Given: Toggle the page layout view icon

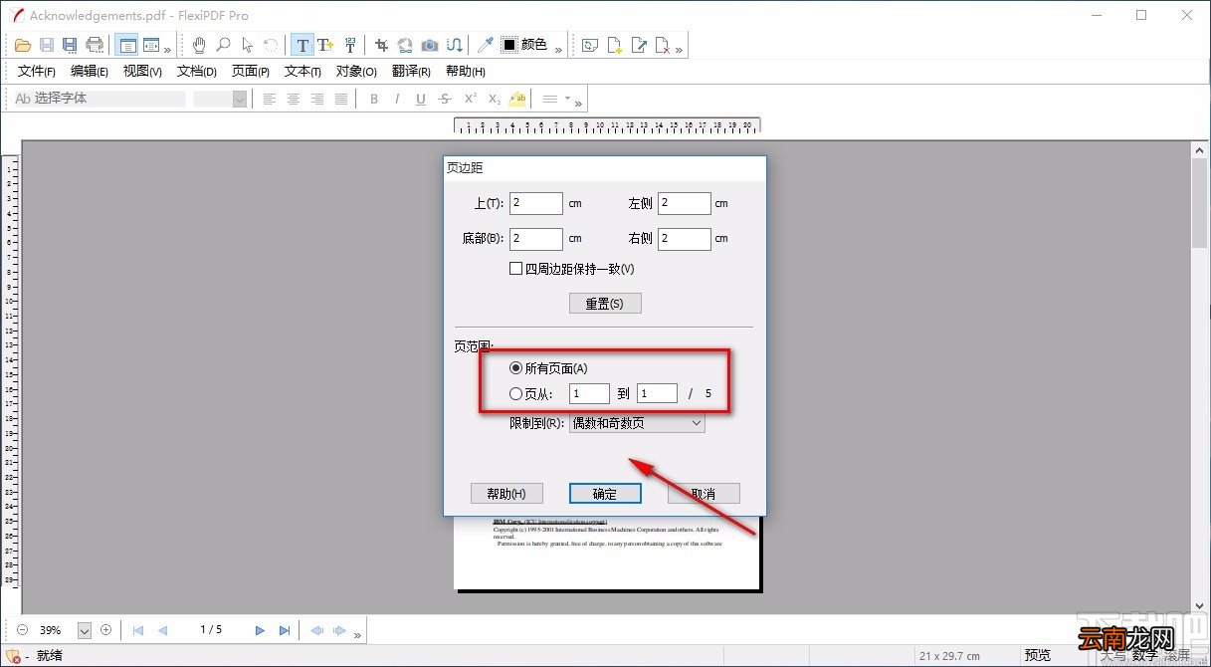Looking at the screenshot, I should (x=126, y=45).
